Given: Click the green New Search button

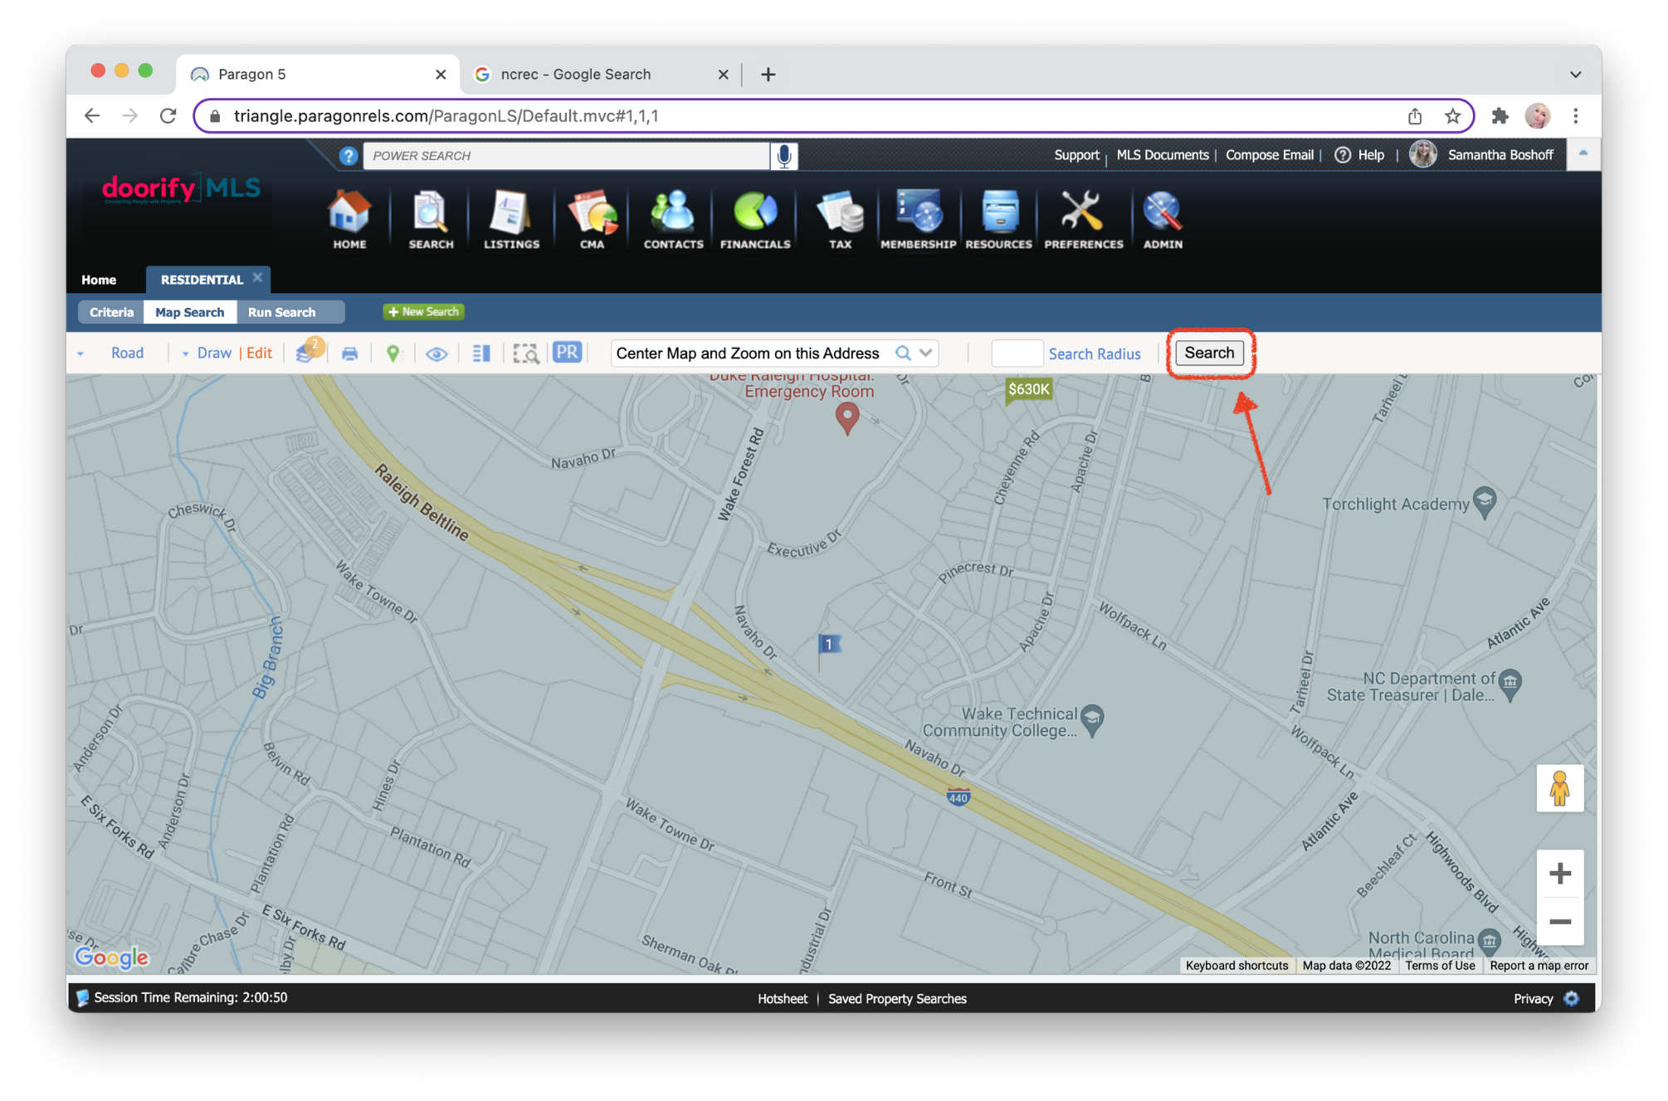Looking at the screenshot, I should click(x=423, y=312).
